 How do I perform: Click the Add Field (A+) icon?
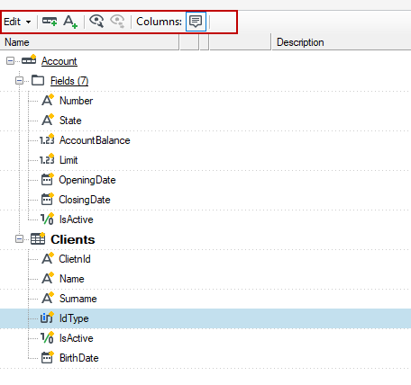click(70, 22)
